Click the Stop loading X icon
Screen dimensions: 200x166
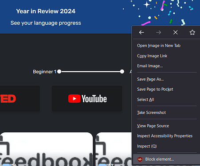[x=176, y=32]
